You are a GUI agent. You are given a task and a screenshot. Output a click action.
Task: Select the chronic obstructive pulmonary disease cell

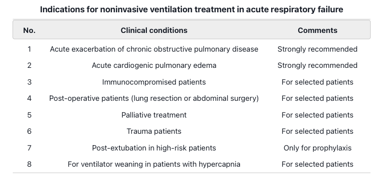pos(154,49)
